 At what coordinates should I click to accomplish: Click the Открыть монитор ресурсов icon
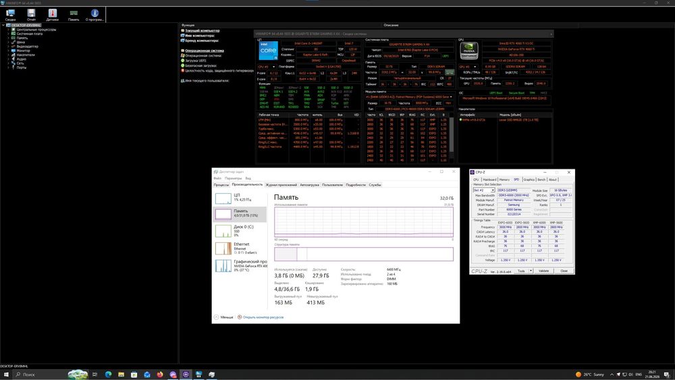coord(240,317)
